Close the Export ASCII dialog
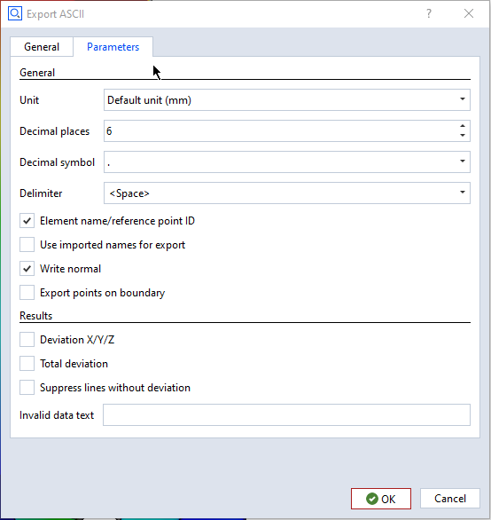 [x=469, y=13]
